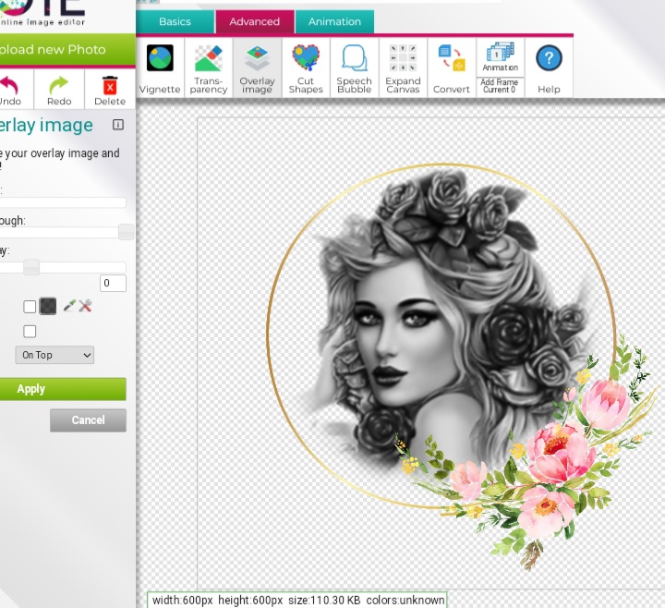
Task: Open the Cut Shapes tool
Action: click(x=306, y=67)
